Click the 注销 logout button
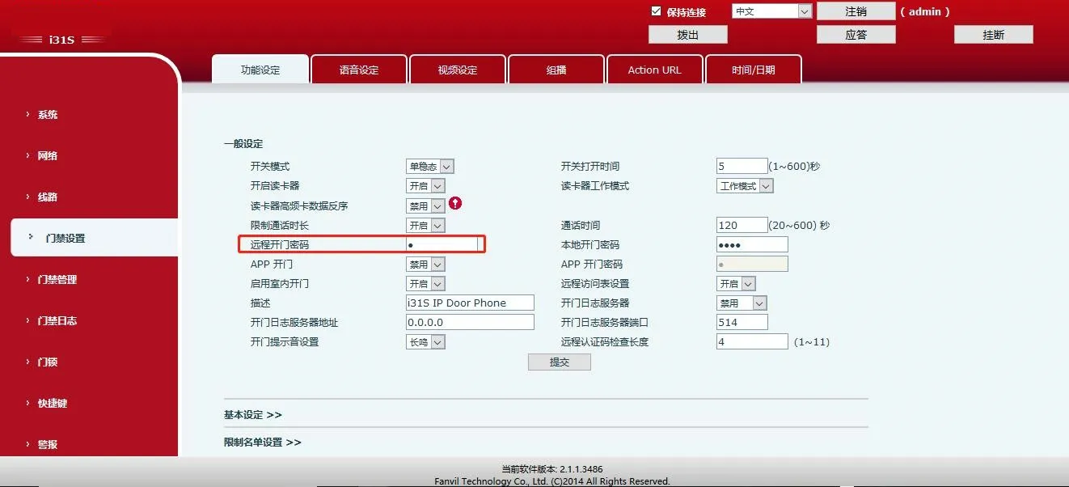Viewport: 1069px width, 487px height. pos(856,11)
